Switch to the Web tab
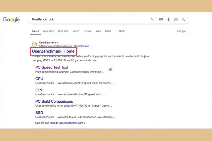 tap(98, 31)
